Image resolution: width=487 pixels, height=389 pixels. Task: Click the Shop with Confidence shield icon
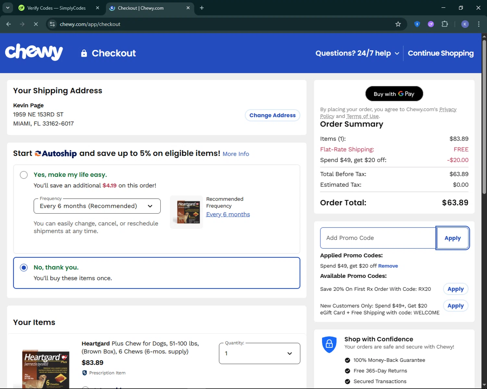329,344
